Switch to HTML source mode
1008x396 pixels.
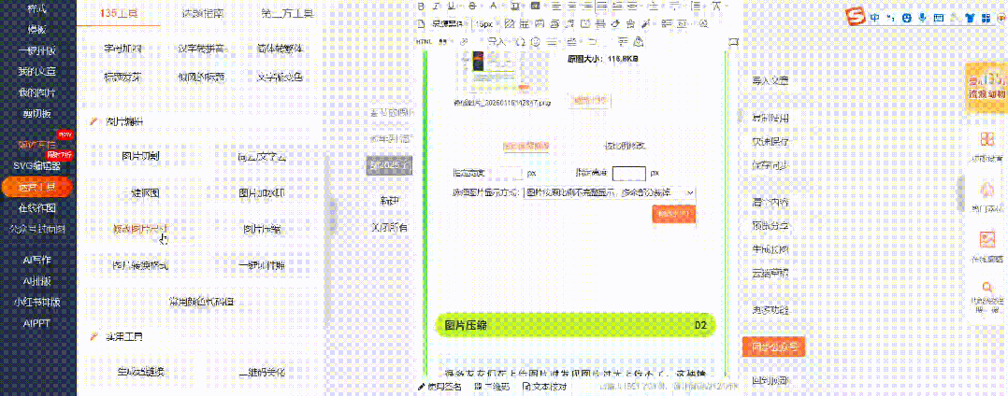[425, 42]
